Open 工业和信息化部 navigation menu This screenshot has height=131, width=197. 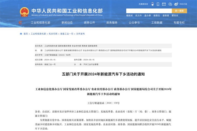point(40,23)
